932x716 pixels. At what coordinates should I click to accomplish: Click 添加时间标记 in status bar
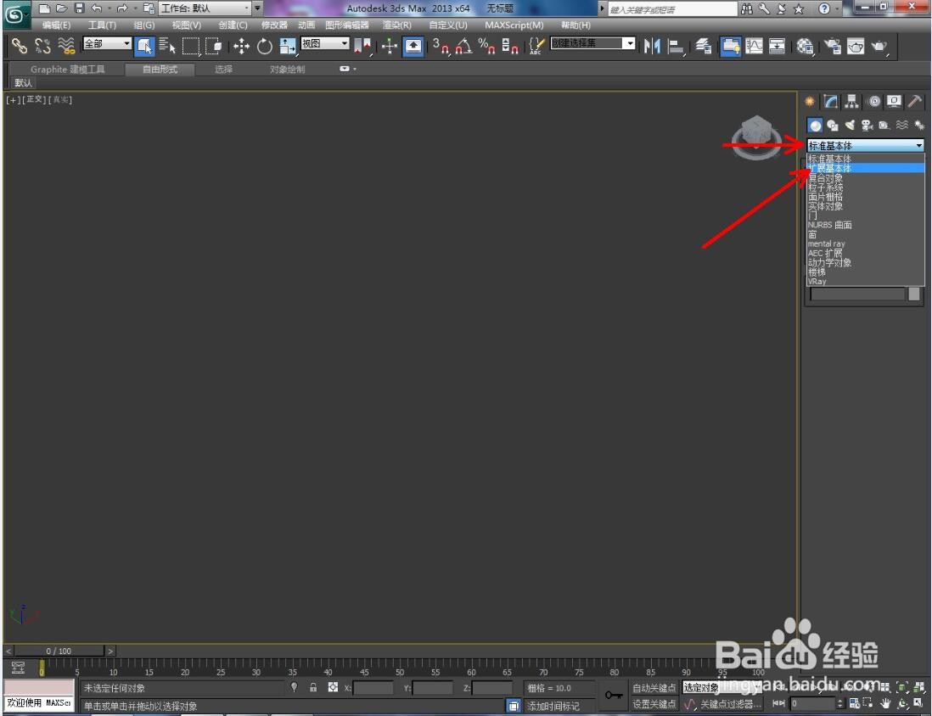click(553, 706)
